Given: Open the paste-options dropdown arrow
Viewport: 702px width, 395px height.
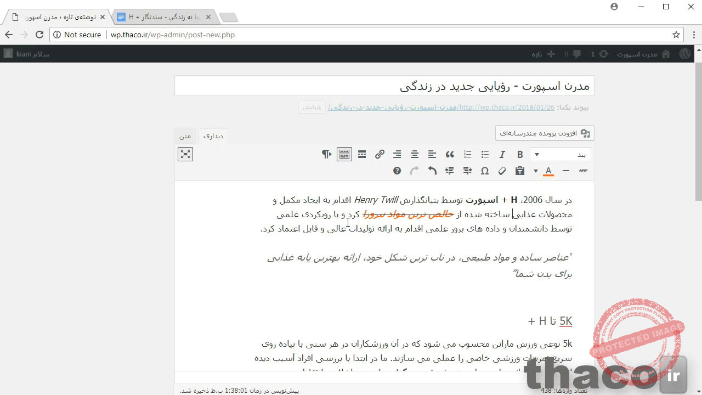Looking at the screenshot, I should [535, 171].
